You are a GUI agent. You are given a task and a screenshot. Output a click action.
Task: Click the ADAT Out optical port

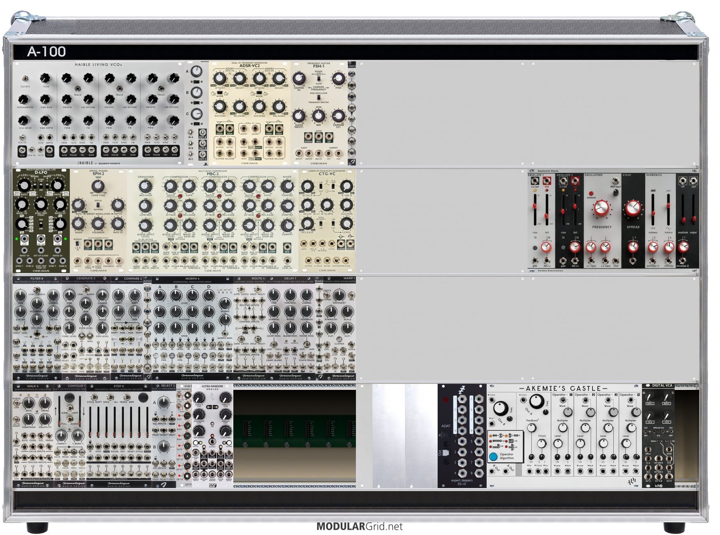[446, 452]
